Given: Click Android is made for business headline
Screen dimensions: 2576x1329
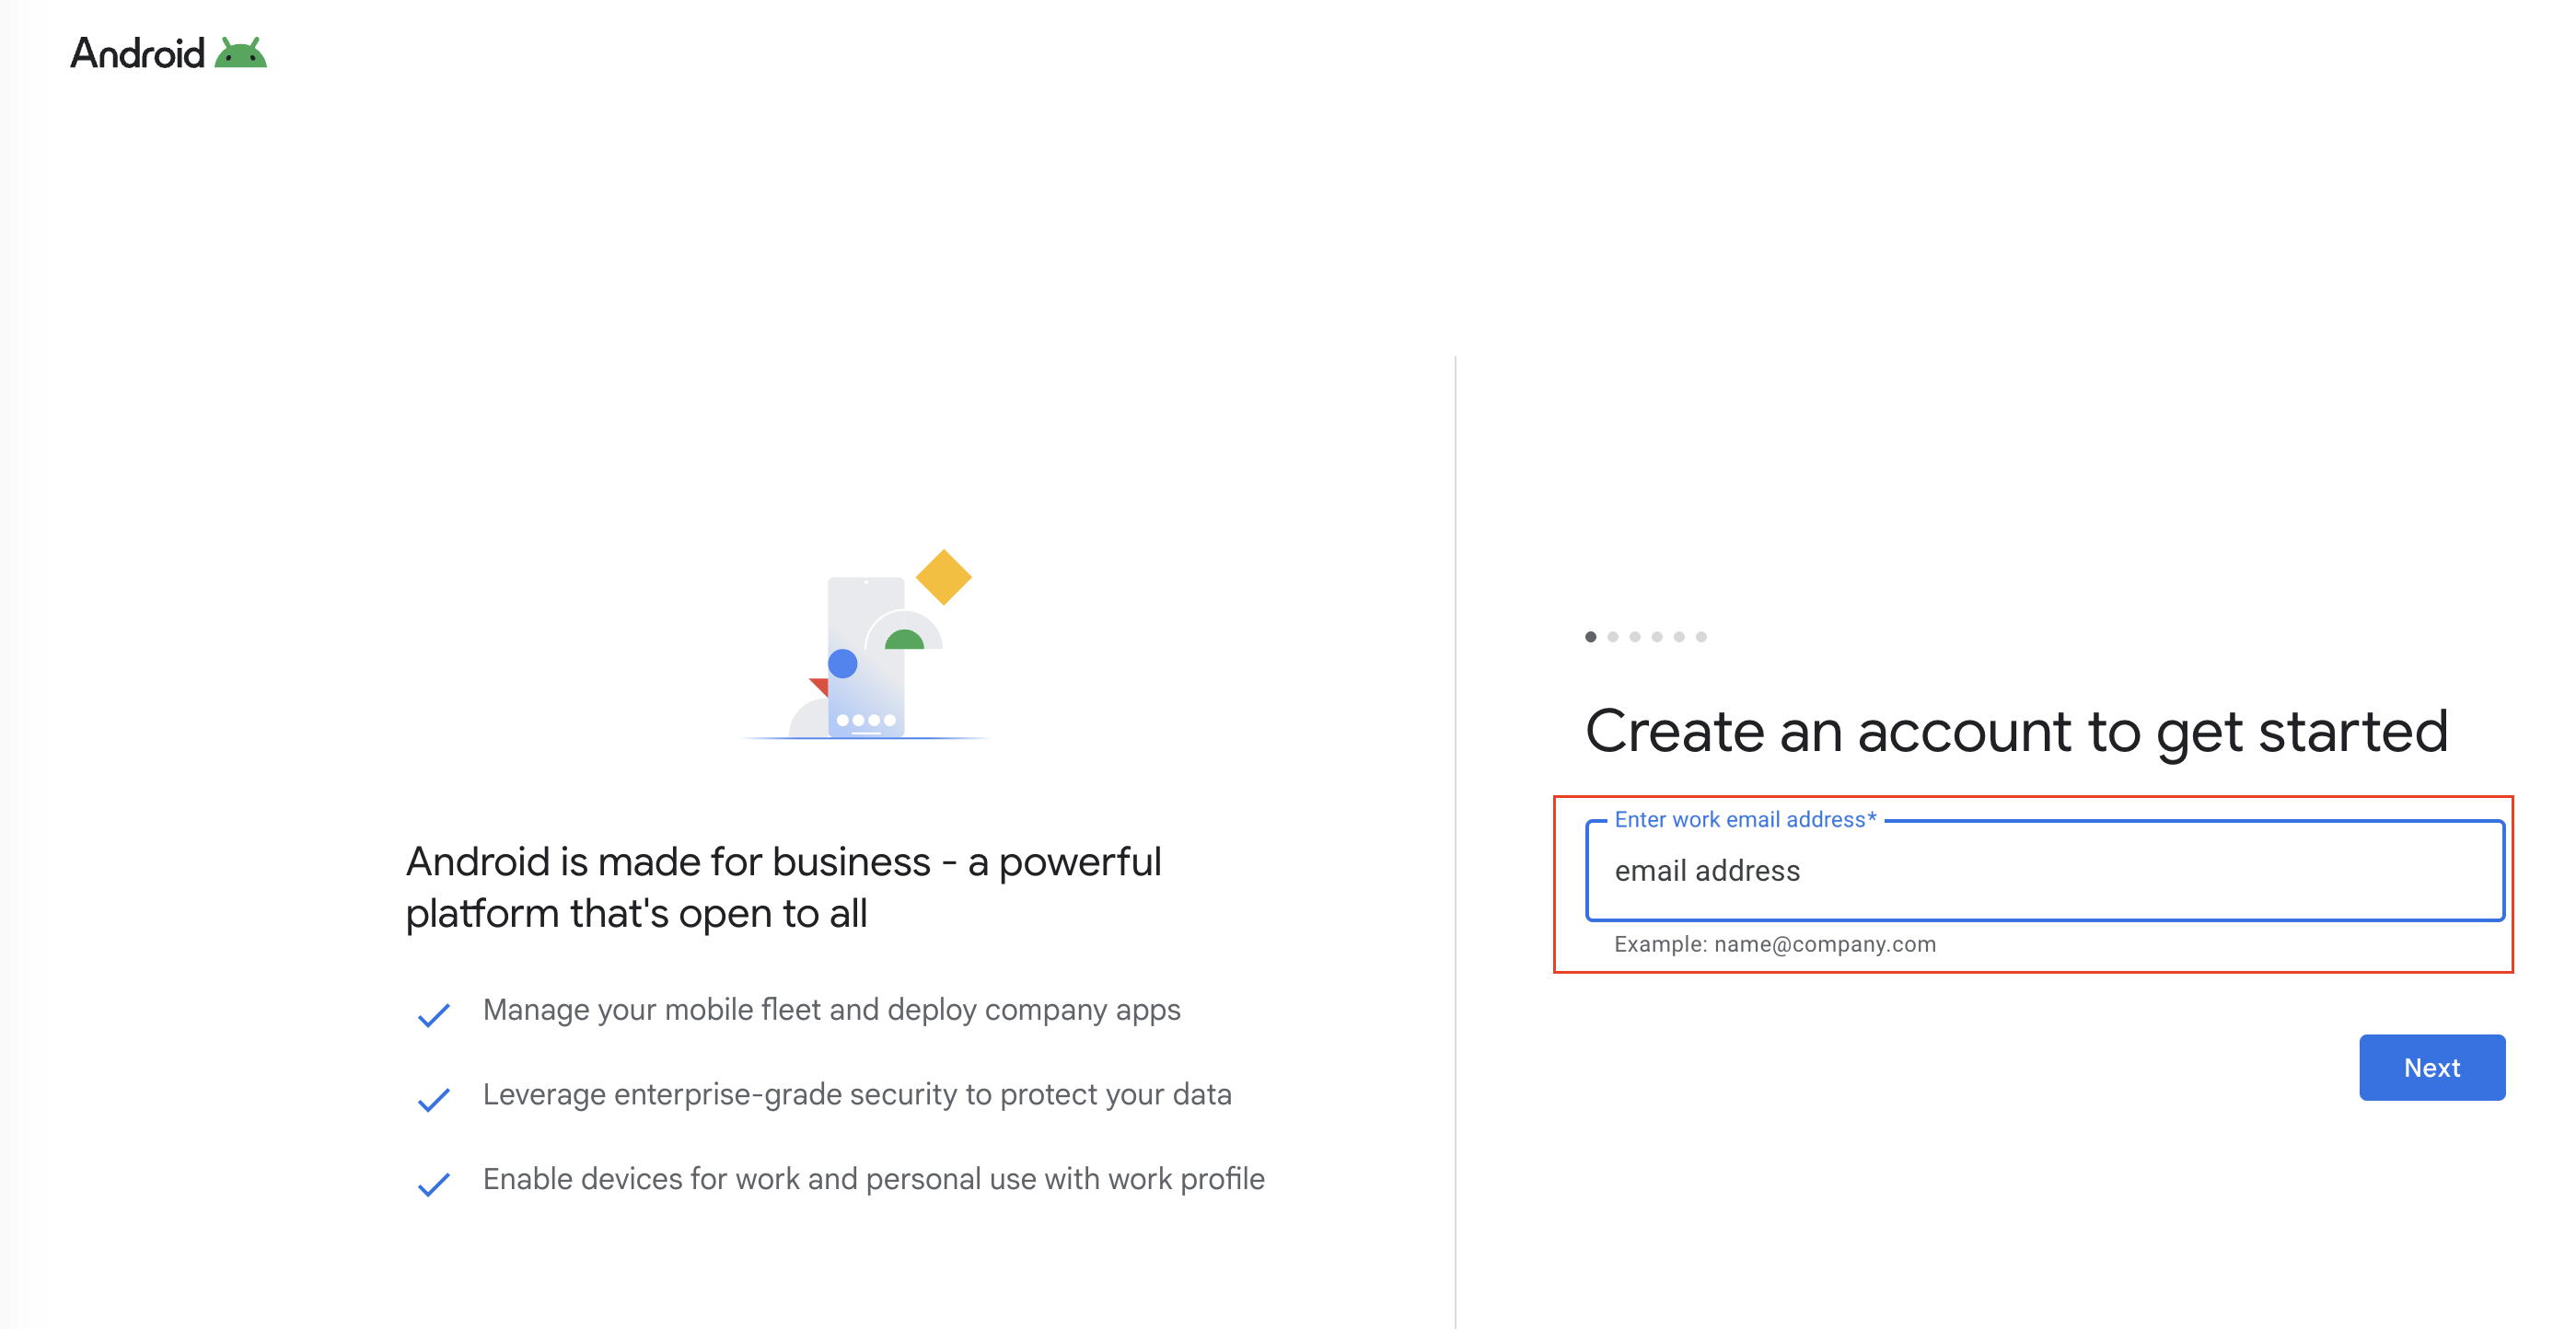Looking at the screenshot, I should pyautogui.click(x=783, y=887).
